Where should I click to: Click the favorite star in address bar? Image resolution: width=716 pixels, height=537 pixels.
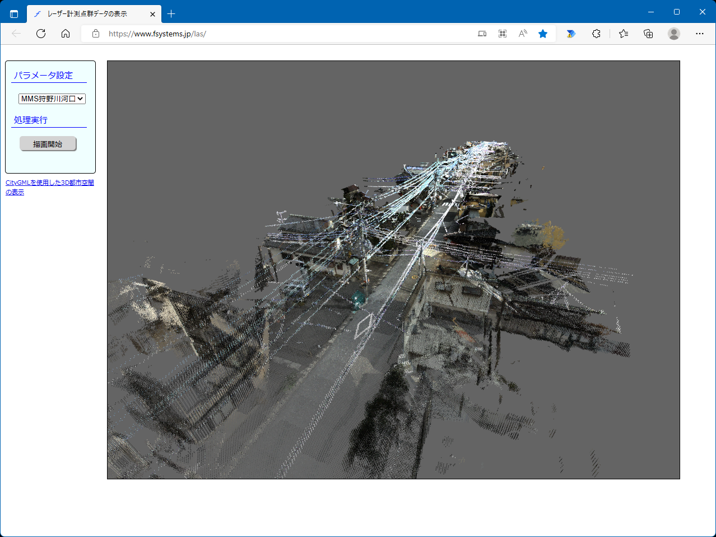[x=542, y=34]
